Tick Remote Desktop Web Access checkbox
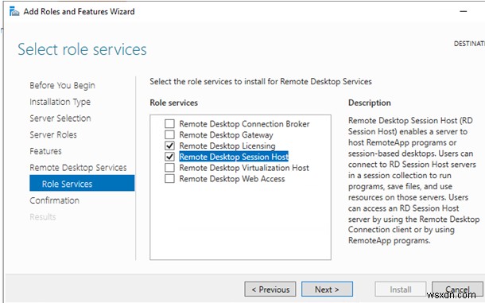The height and width of the screenshot is (303, 485). point(169,179)
